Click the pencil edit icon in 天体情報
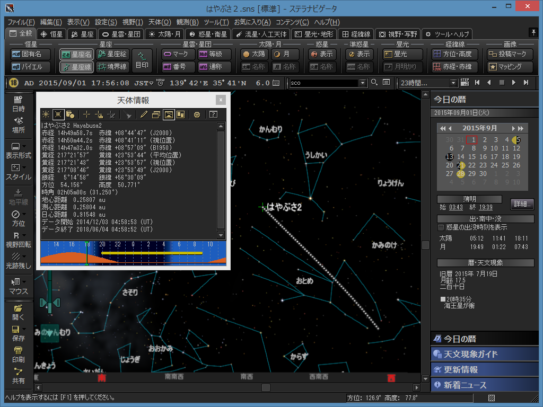Screen dimensions: 543x407 coord(144,114)
